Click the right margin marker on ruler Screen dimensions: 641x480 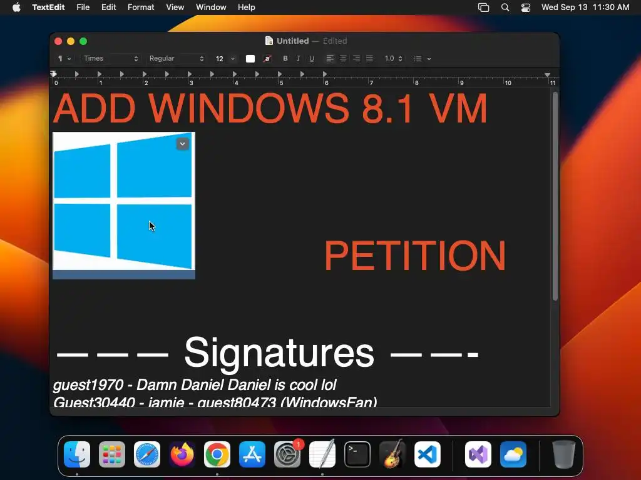[x=547, y=75]
